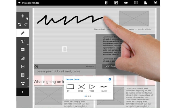Click the Lorem ipsum video caption
This screenshot has height=108, width=177.
58,71
